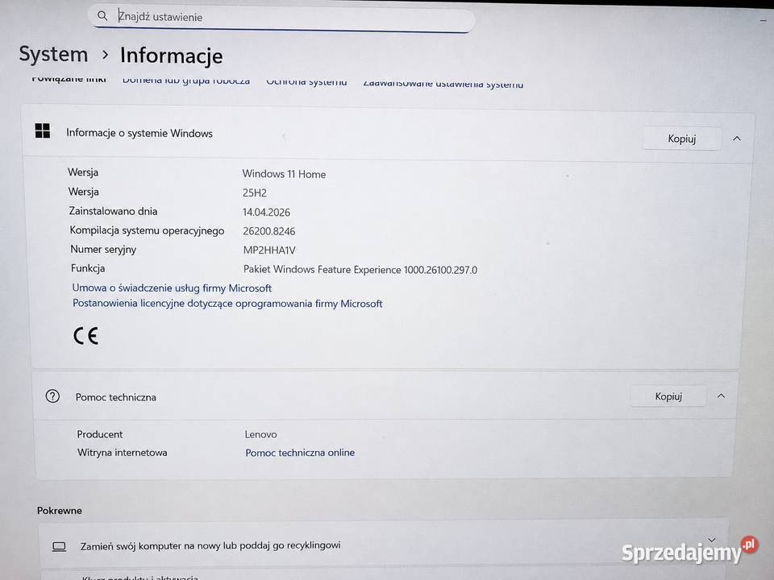The height and width of the screenshot is (580, 774).
Task: Click the Informacje page title
Action: point(171,56)
